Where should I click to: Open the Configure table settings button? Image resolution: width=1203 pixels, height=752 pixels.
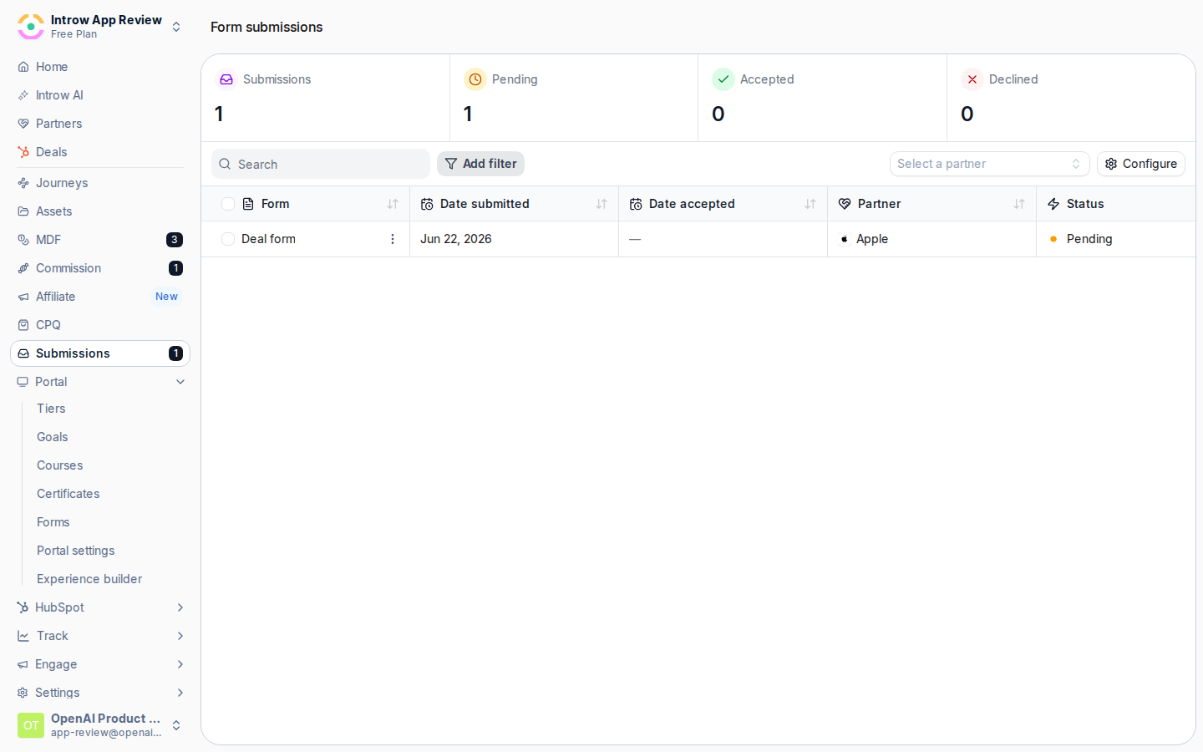coord(1141,164)
